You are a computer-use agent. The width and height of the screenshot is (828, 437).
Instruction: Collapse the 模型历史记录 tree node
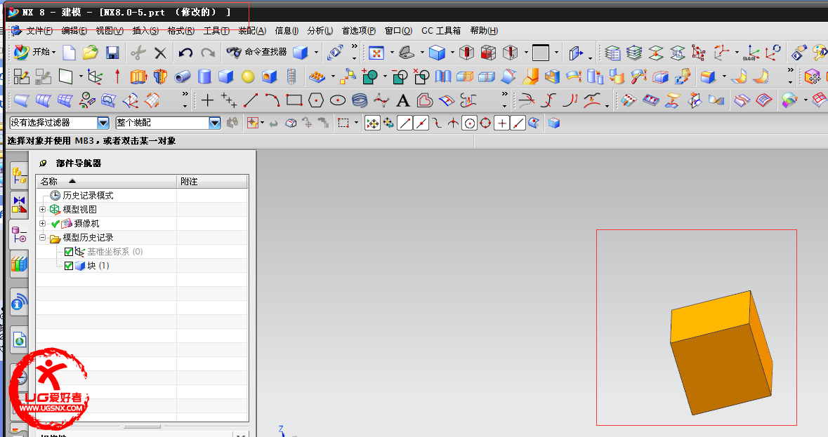click(x=42, y=238)
